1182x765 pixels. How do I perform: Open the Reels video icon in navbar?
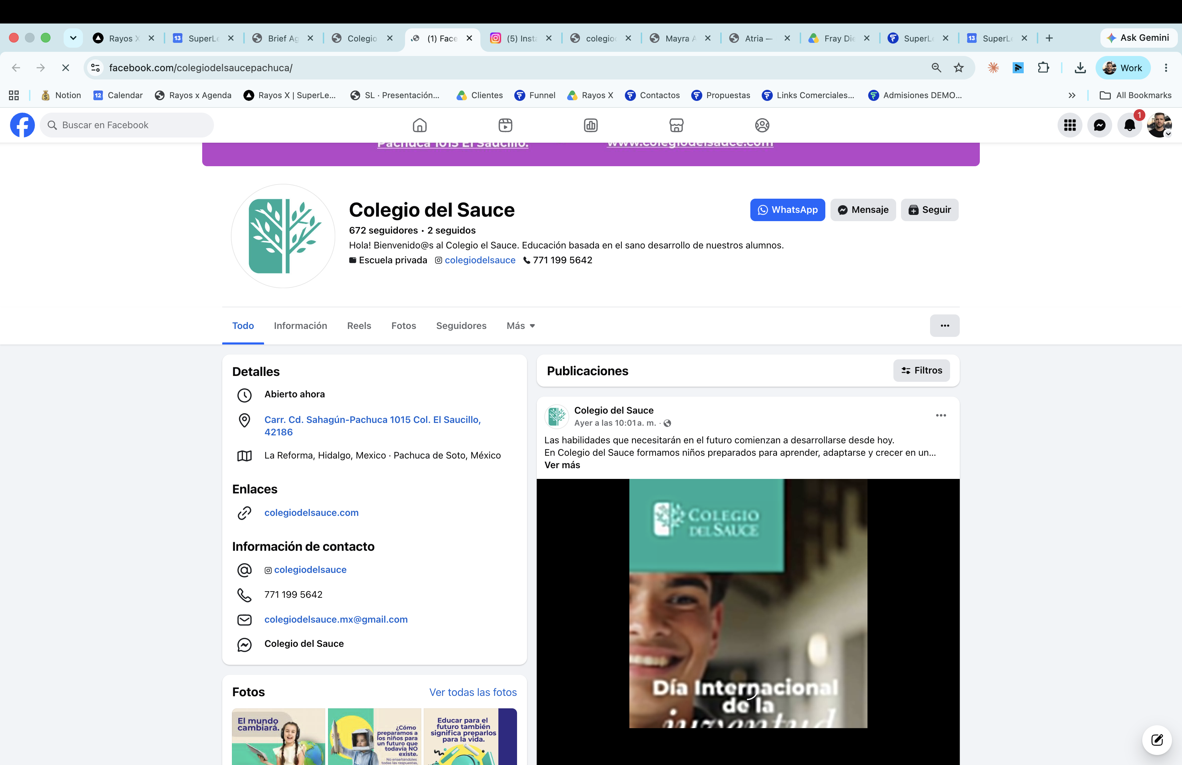coord(505,125)
